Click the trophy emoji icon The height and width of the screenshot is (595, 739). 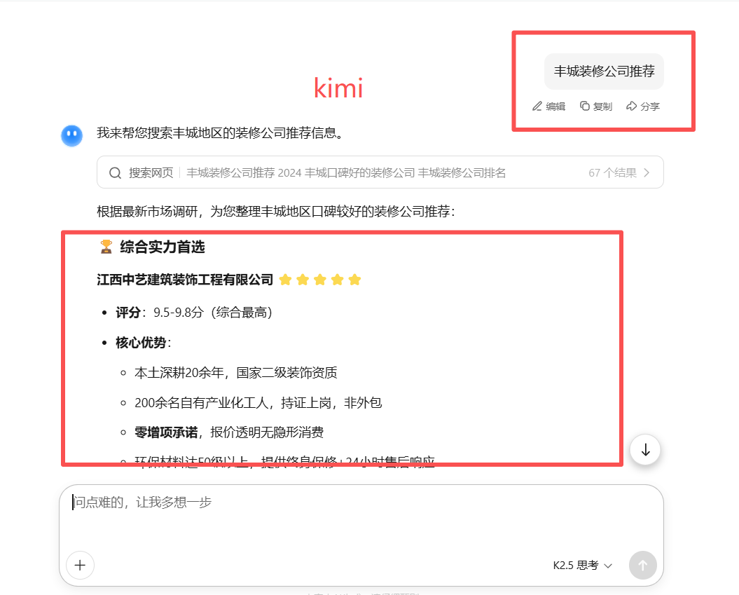coord(106,247)
